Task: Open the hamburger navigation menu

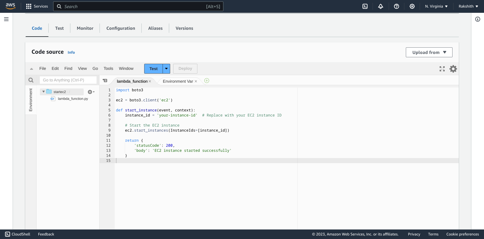Action: (6, 19)
